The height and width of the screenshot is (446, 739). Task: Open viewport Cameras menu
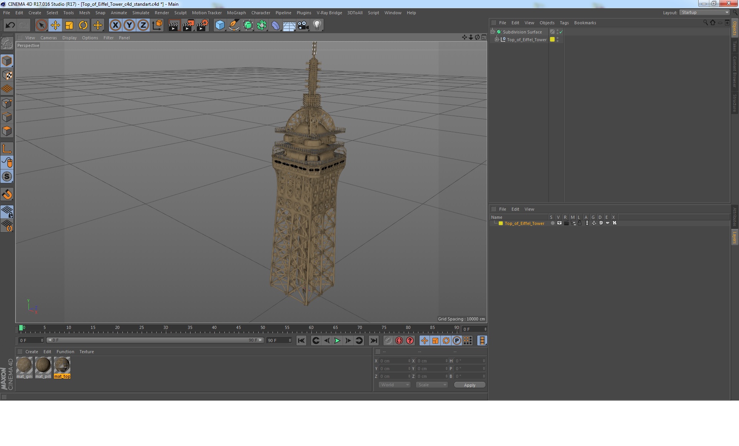[48, 38]
